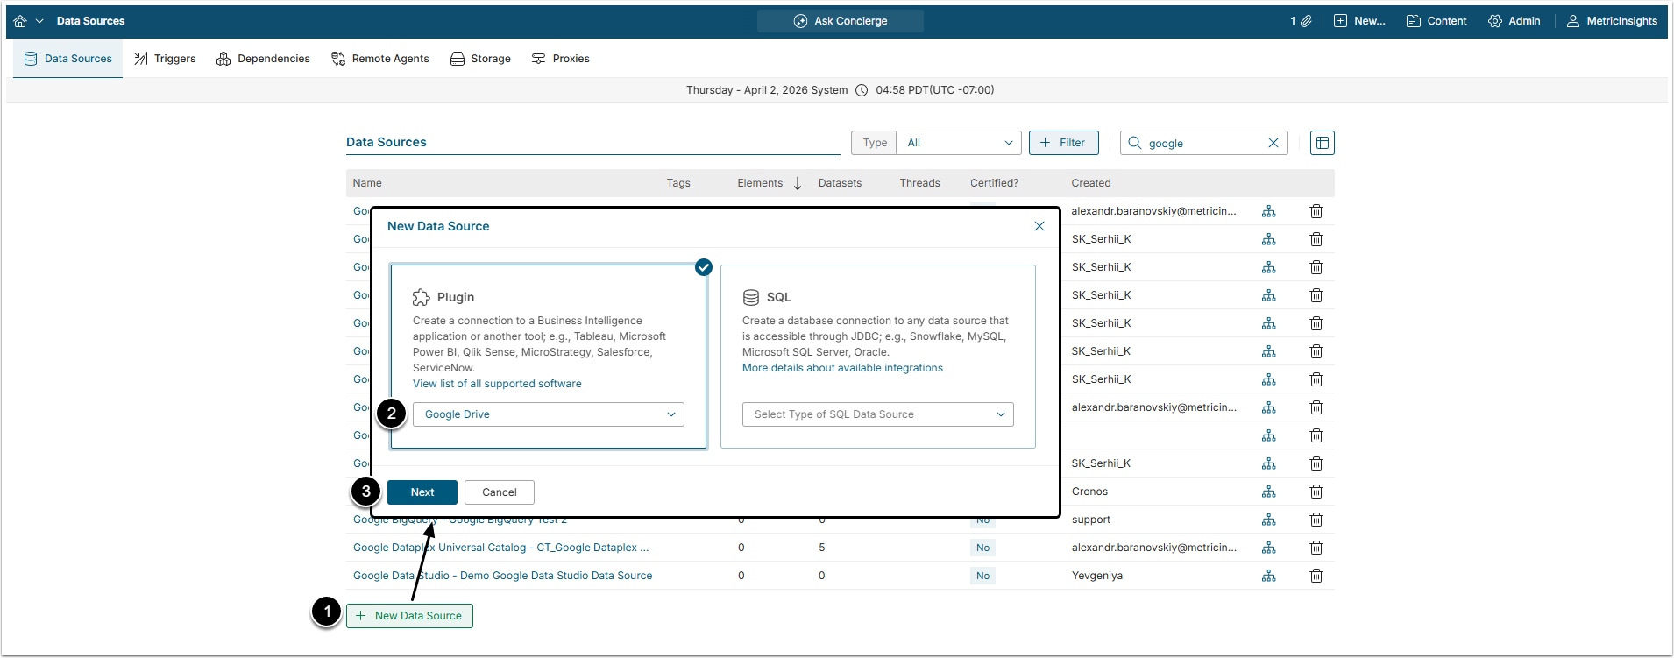Delete the Cronos data source via trash icon

pos(1316,492)
